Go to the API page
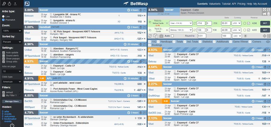This screenshot has height=127, width=271. pos(234,4)
